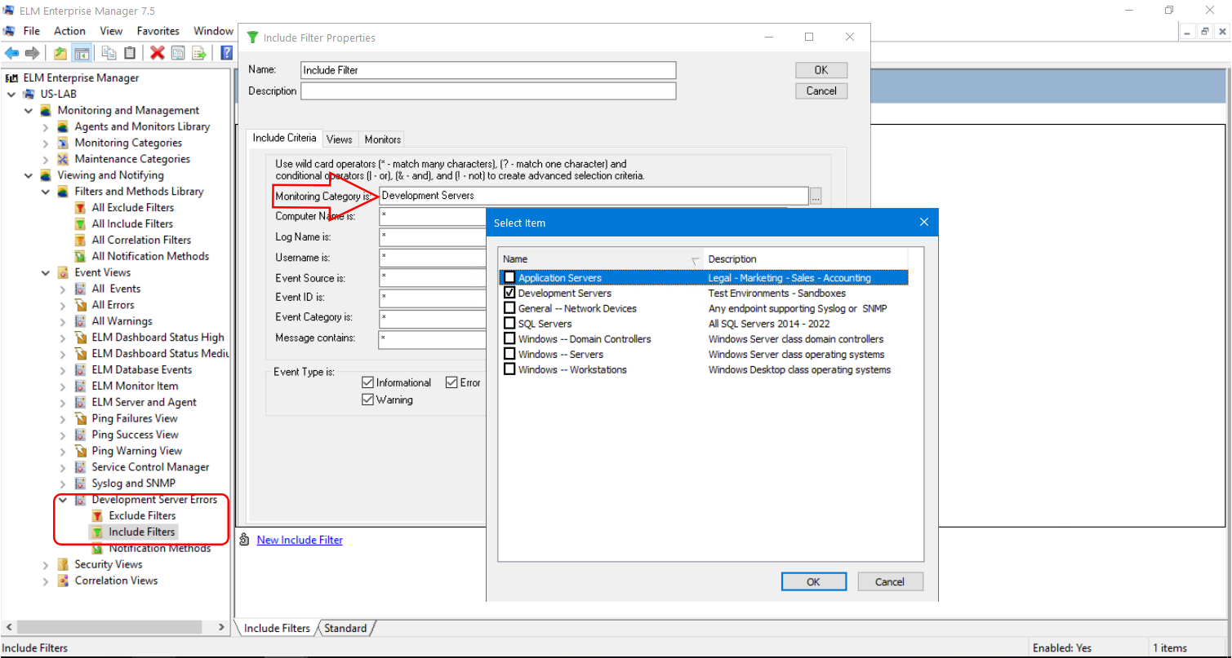
Task: Click the All Correlation Filters orange funnel icon
Action: coord(80,240)
